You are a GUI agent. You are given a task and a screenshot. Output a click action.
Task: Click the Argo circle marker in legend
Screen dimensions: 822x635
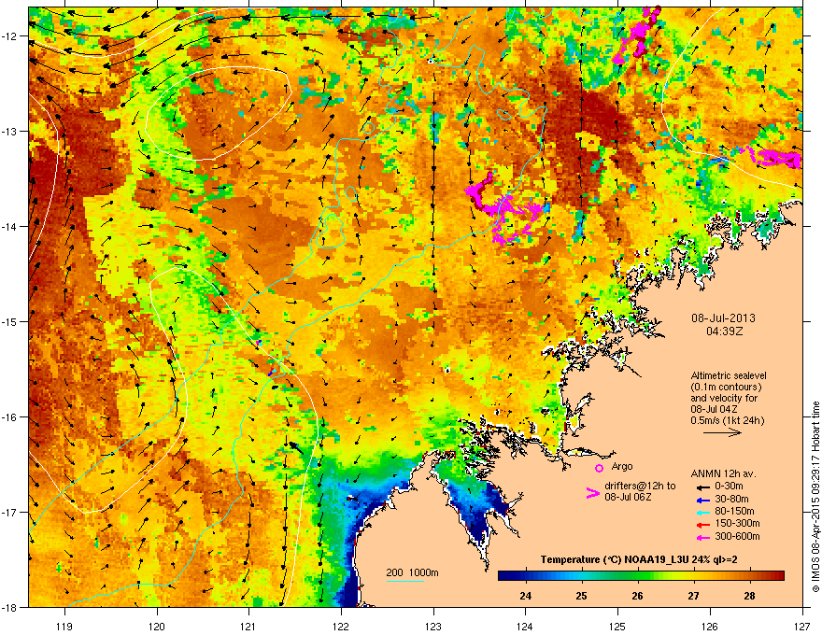tap(599, 468)
